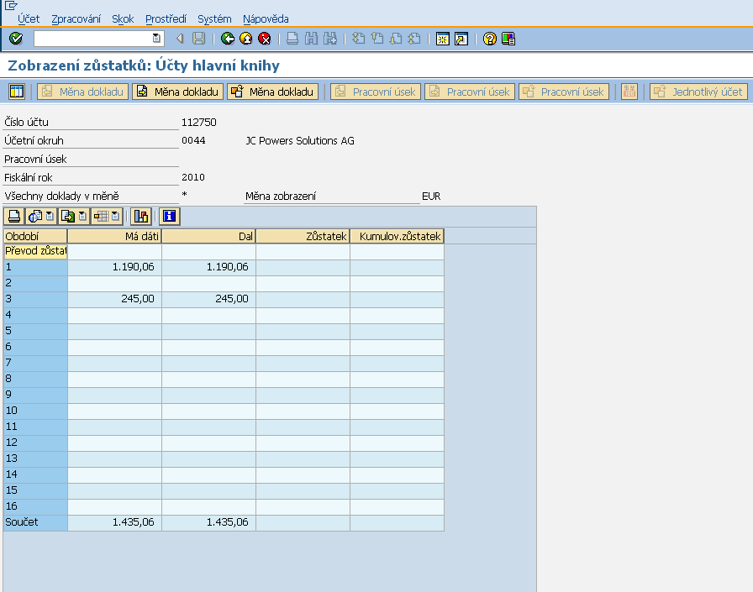Click the Období column header
This screenshot has height=592, width=753.
[x=35, y=236]
